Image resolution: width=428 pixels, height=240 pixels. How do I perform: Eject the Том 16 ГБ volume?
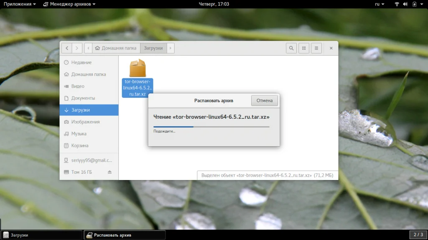pyautogui.click(x=110, y=172)
